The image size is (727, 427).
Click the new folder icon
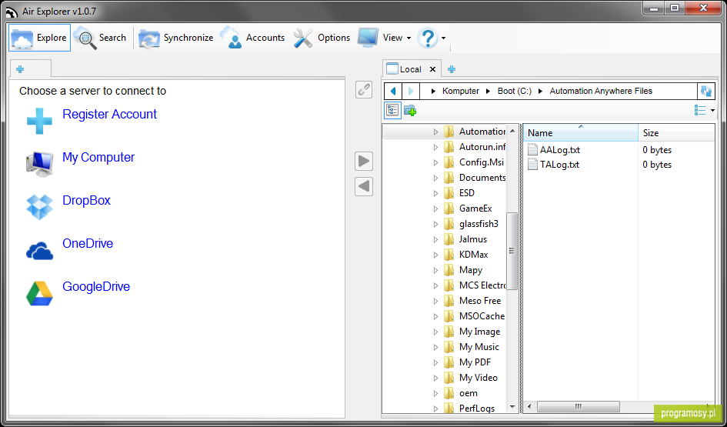point(410,110)
